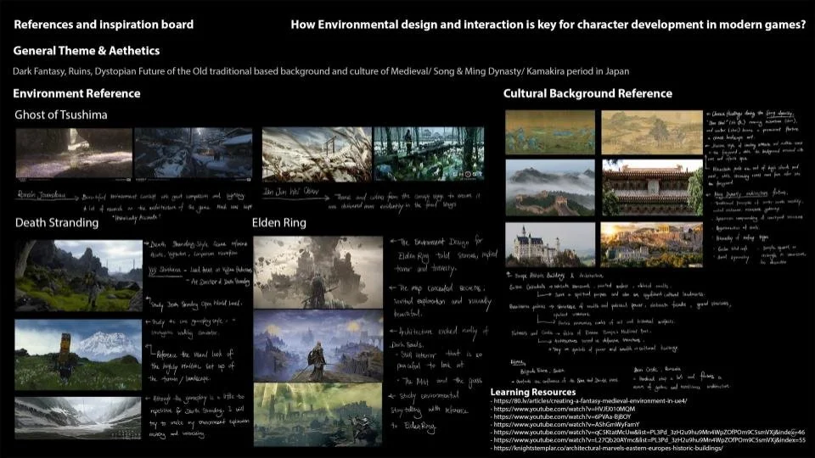Open the YouTube playlist link with index=55
The image size is (815, 458).
649,440
